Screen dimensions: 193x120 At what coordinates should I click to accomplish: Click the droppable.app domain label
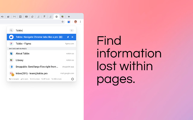(68, 67)
